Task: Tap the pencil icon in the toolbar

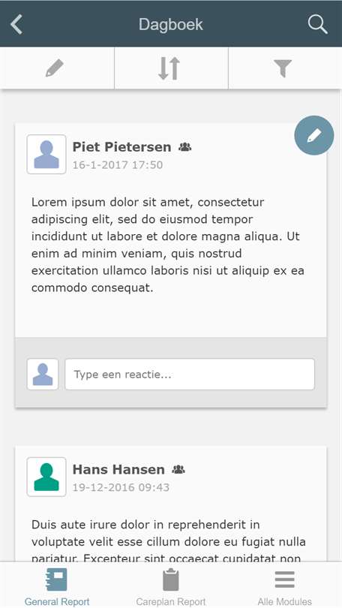Action: [x=55, y=68]
